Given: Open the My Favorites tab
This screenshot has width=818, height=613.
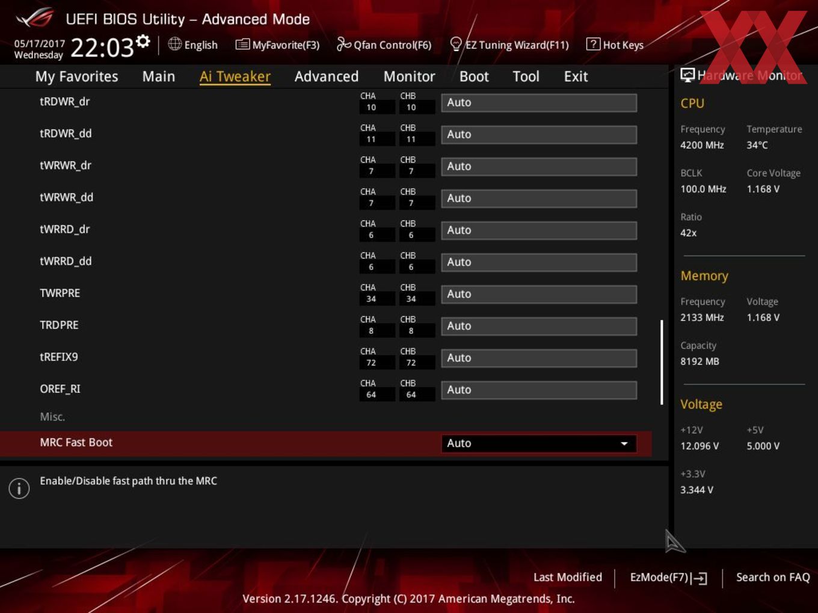Looking at the screenshot, I should [x=76, y=76].
